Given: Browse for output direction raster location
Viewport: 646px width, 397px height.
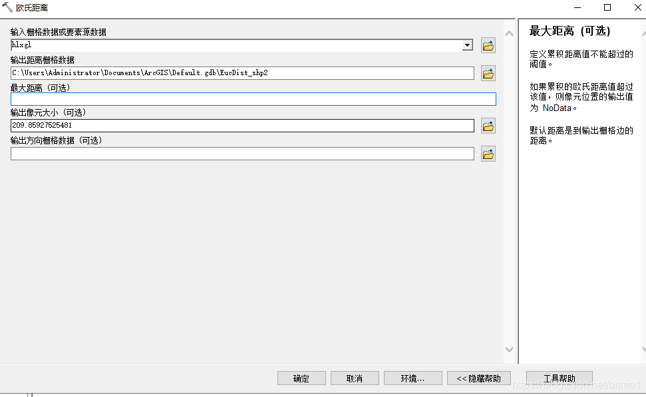Looking at the screenshot, I should [488, 154].
